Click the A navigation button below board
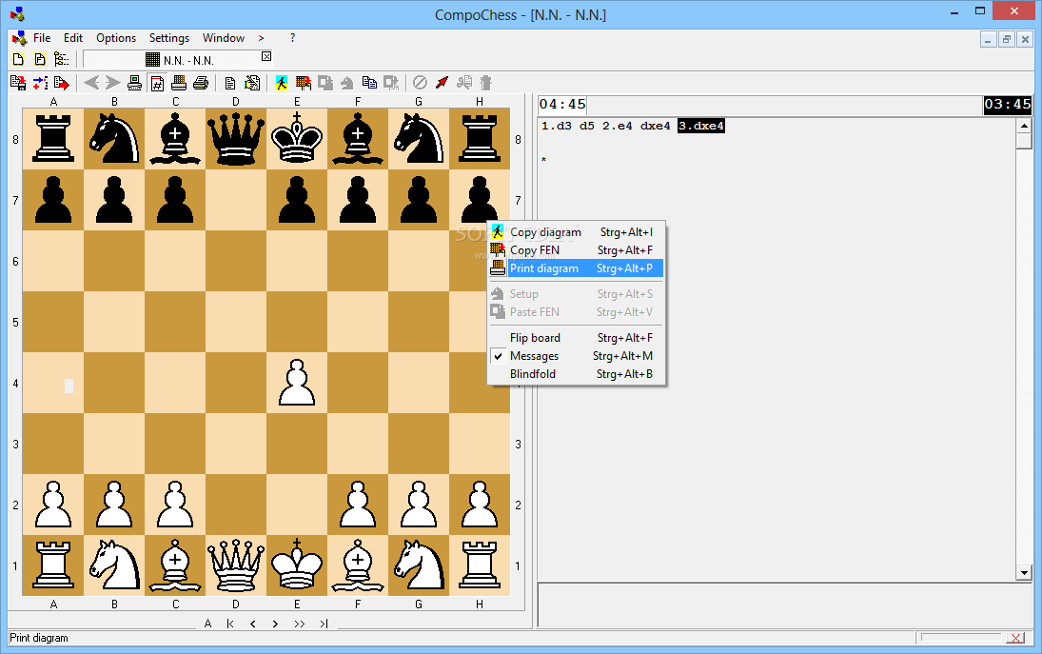The image size is (1042, 654). (208, 624)
